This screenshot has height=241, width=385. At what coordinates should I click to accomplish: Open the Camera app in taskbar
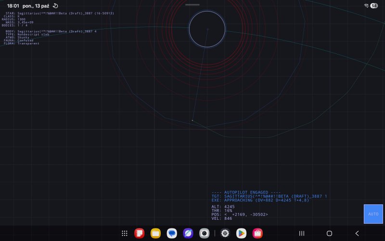point(204,233)
